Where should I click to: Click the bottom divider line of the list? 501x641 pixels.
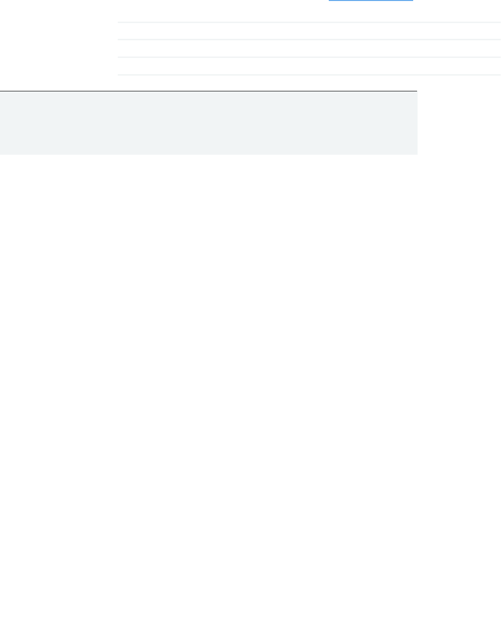click(309, 75)
